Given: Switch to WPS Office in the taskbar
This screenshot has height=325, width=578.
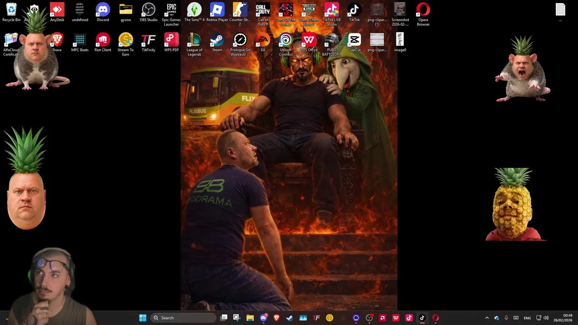Looking at the screenshot, I should click(396, 318).
